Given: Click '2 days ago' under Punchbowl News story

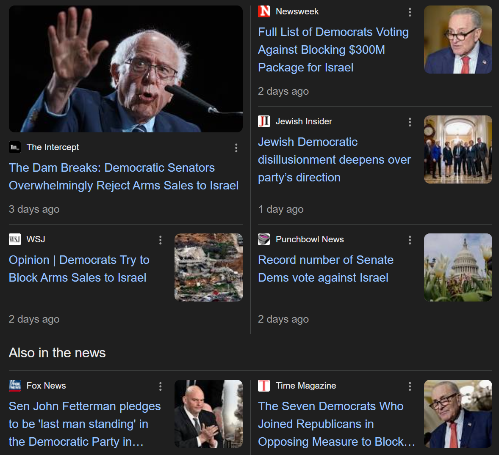Looking at the screenshot, I should pos(283,319).
